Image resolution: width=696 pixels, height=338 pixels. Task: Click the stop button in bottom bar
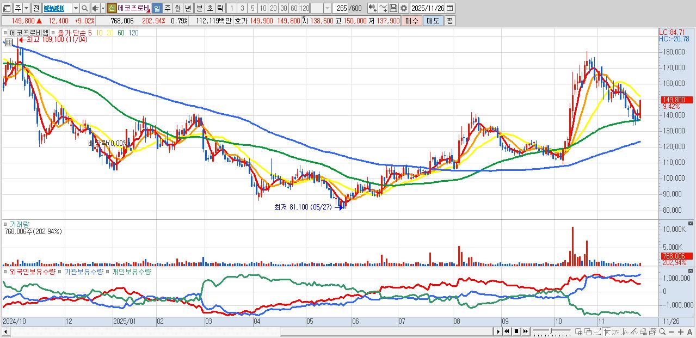(x=516, y=331)
